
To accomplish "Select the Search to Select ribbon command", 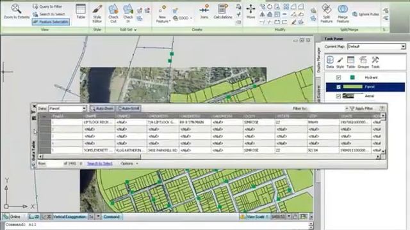I will [49, 14].
